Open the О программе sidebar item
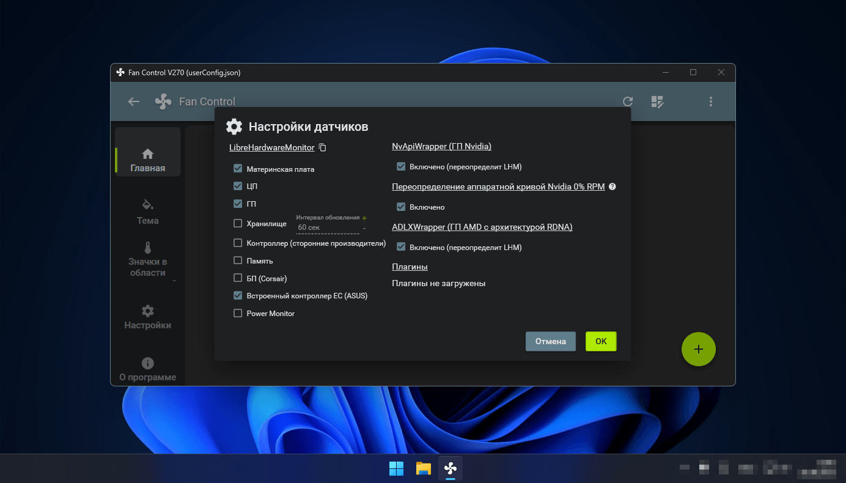Image resolution: width=846 pixels, height=483 pixels. [147, 369]
